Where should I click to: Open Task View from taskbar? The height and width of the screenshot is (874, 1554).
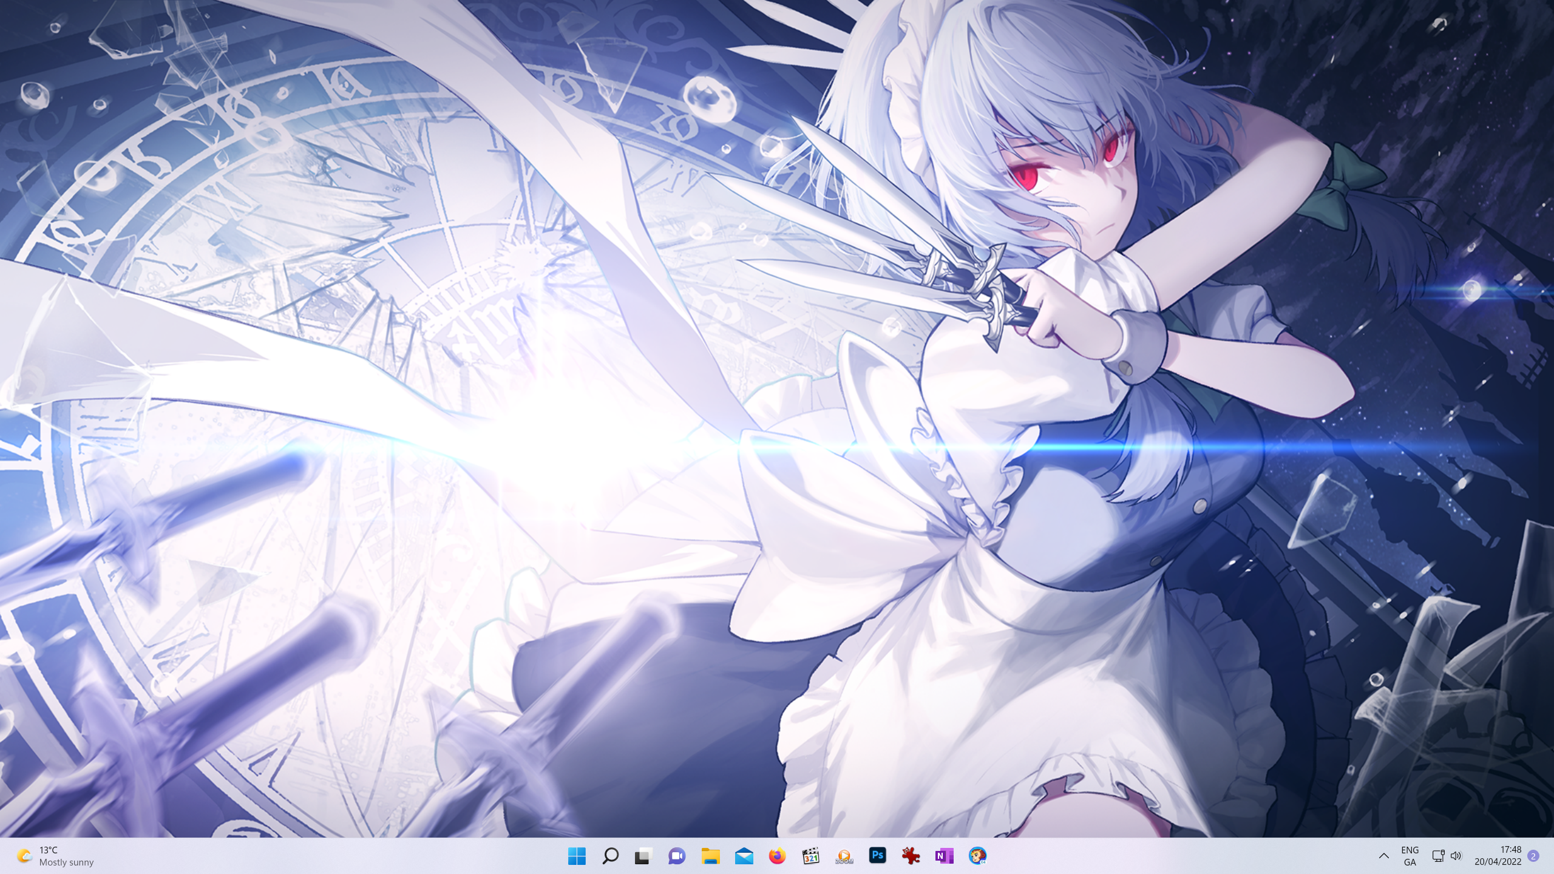pyautogui.click(x=643, y=856)
